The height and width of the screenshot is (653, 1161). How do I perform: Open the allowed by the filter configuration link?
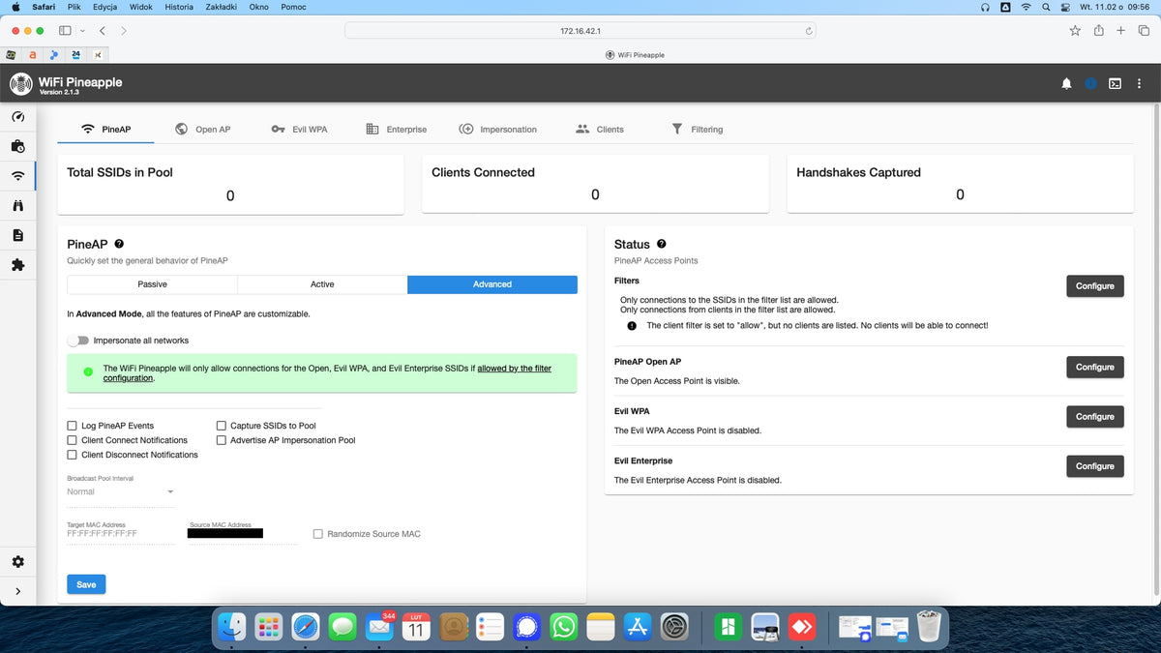tap(327, 373)
